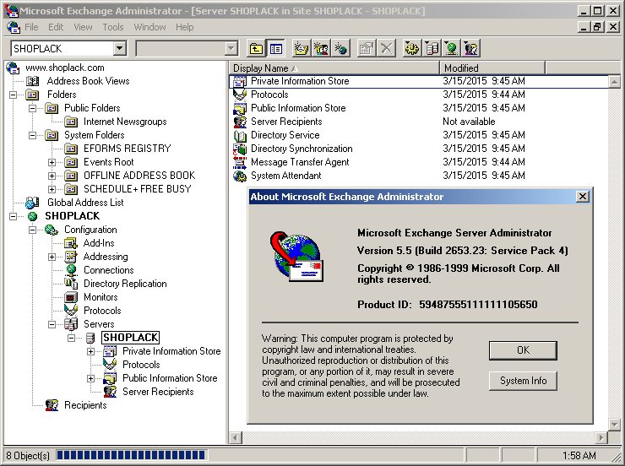Open the Window menu
This screenshot has height=466, width=625.
click(x=149, y=27)
